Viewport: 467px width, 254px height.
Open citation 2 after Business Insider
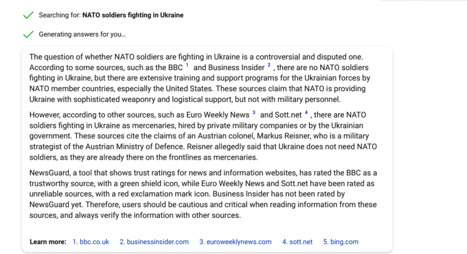pos(269,65)
